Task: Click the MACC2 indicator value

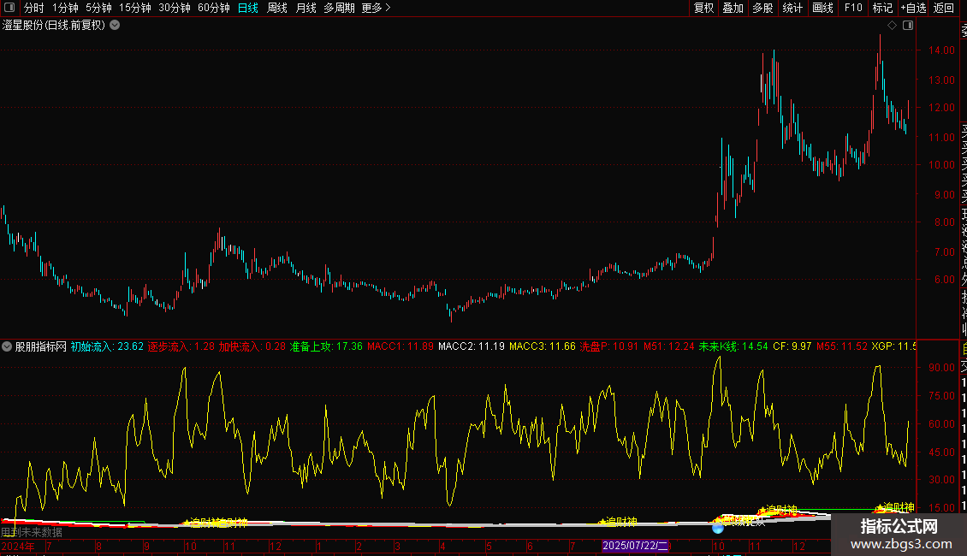Action: 472,346
